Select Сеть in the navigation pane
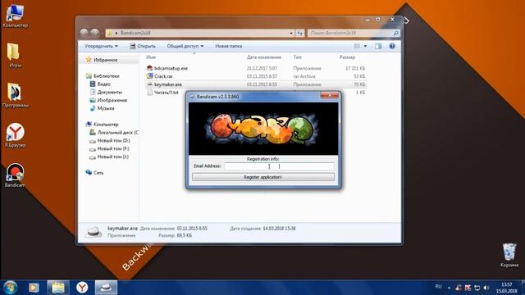The width and height of the screenshot is (525, 295). click(x=98, y=173)
